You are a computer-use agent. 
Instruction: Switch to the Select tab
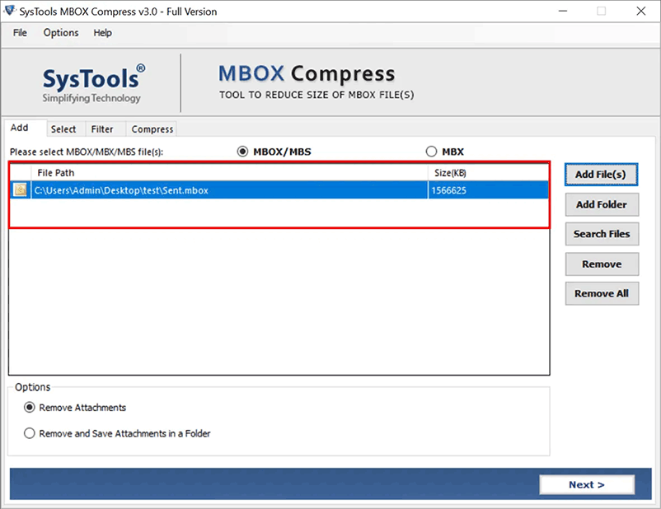(64, 128)
